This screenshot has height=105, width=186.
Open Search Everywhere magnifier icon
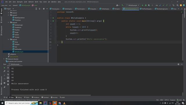(x=178, y=5)
